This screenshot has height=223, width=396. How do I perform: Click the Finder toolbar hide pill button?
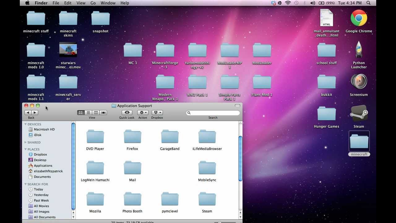237,106
